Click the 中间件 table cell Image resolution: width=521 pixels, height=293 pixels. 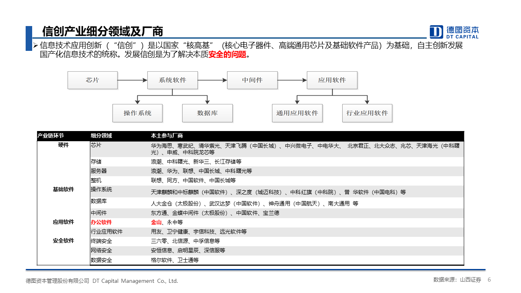(99, 213)
